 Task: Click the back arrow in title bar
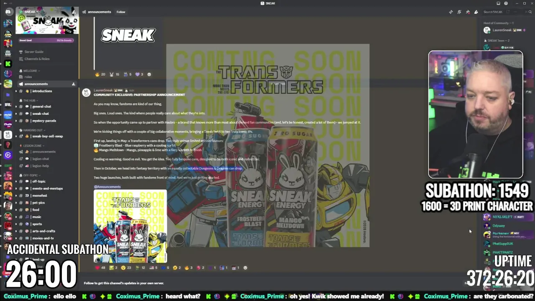click(5, 3)
